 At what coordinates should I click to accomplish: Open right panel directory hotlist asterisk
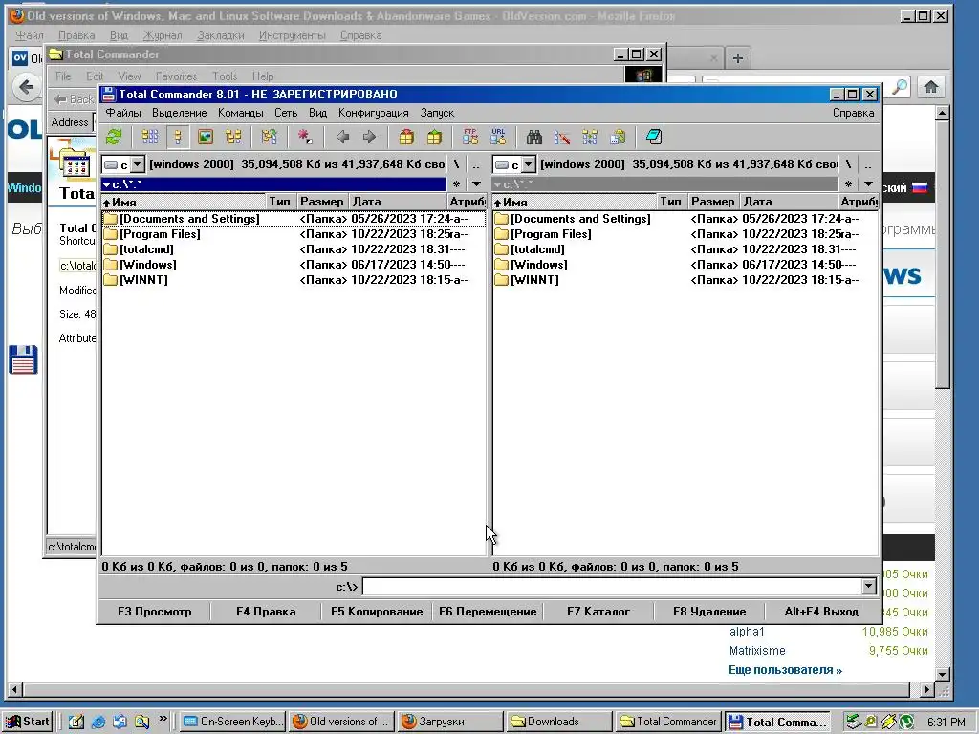coord(848,184)
